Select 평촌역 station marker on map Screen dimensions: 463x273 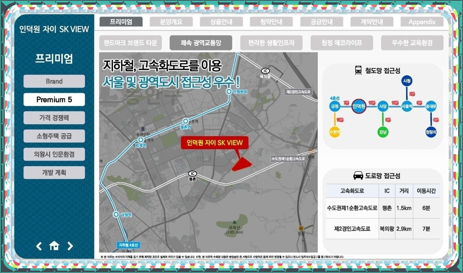tap(185, 121)
